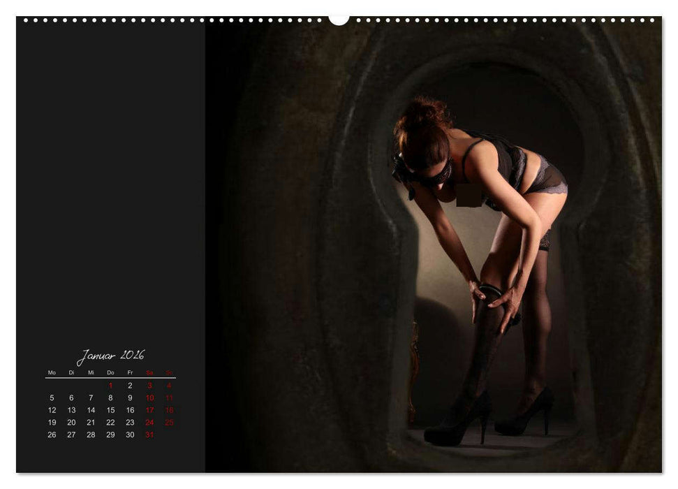Click the Di weekday label

(71, 372)
